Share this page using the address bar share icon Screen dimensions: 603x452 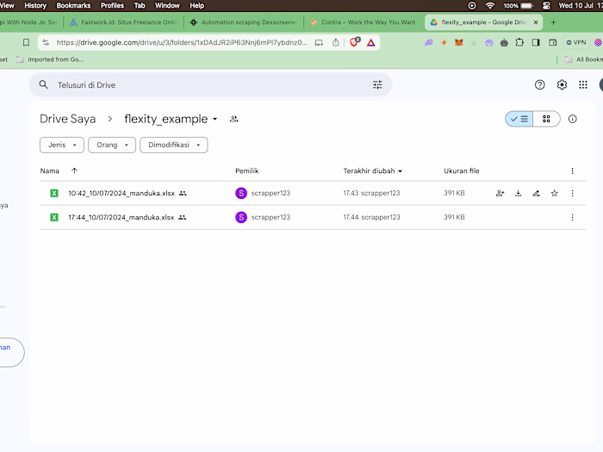click(336, 42)
